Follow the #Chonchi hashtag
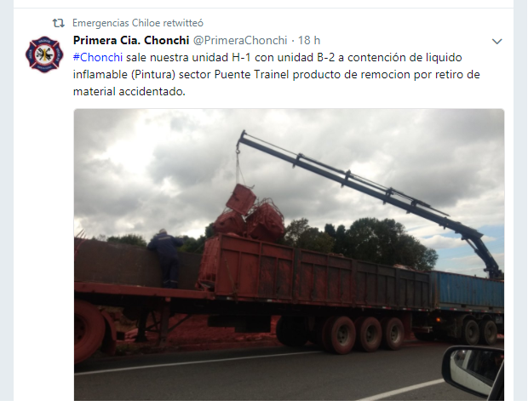Viewport: 528px width, 406px height. click(x=98, y=58)
